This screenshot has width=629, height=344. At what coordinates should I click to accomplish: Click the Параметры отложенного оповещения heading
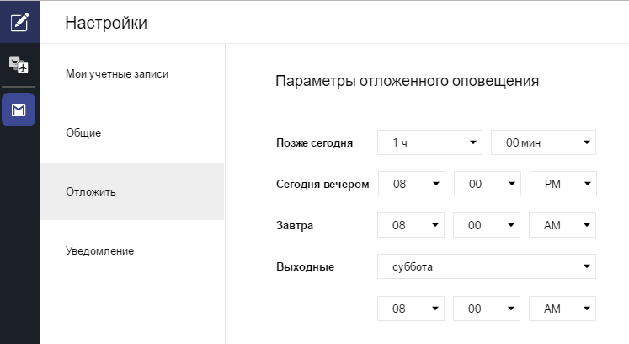(x=408, y=81)
